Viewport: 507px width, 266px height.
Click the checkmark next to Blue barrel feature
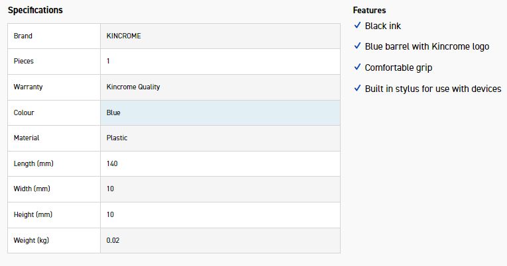coord(357,46)
